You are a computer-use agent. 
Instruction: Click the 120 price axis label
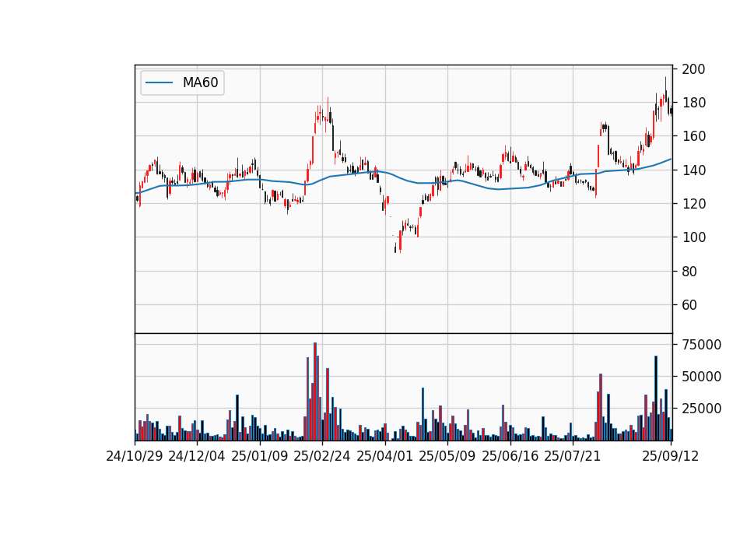693,203
